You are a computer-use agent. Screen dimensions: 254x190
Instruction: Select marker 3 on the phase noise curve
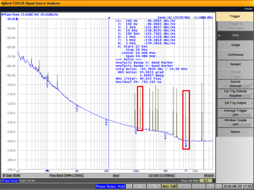(x=77, y=107)
